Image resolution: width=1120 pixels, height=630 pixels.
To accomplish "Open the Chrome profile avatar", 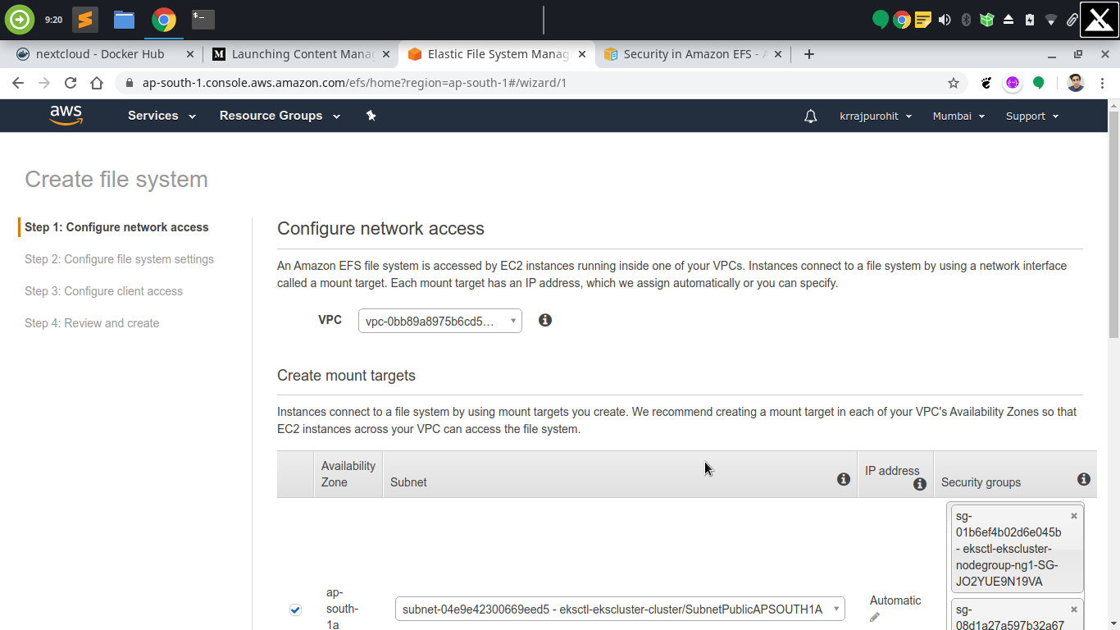I will pos(1076,83).
